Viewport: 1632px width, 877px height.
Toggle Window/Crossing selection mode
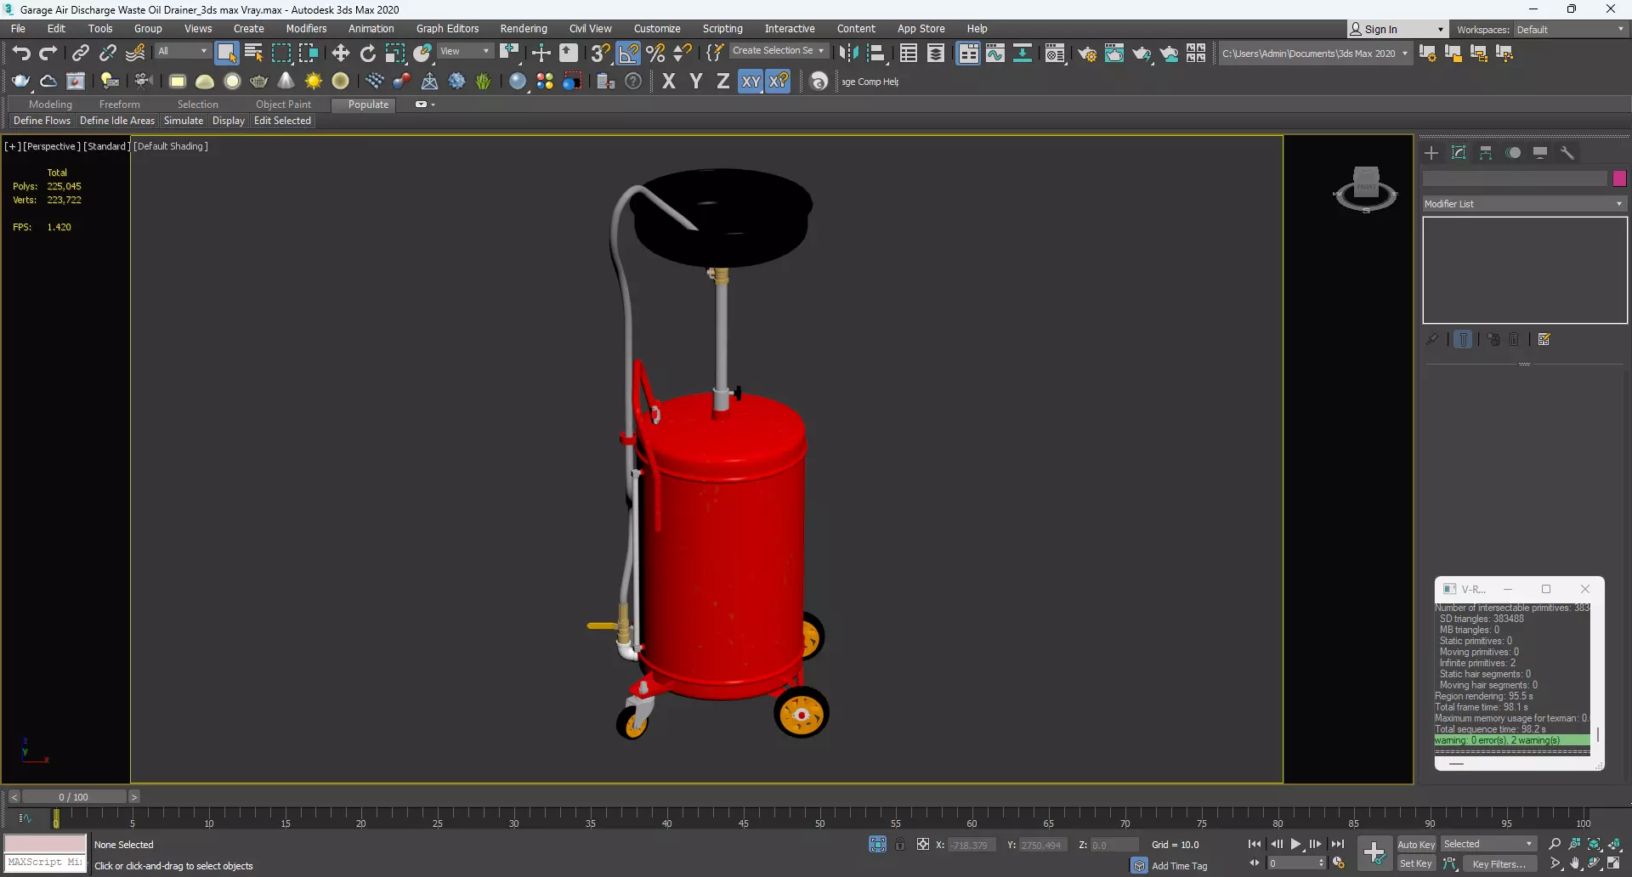308,54
